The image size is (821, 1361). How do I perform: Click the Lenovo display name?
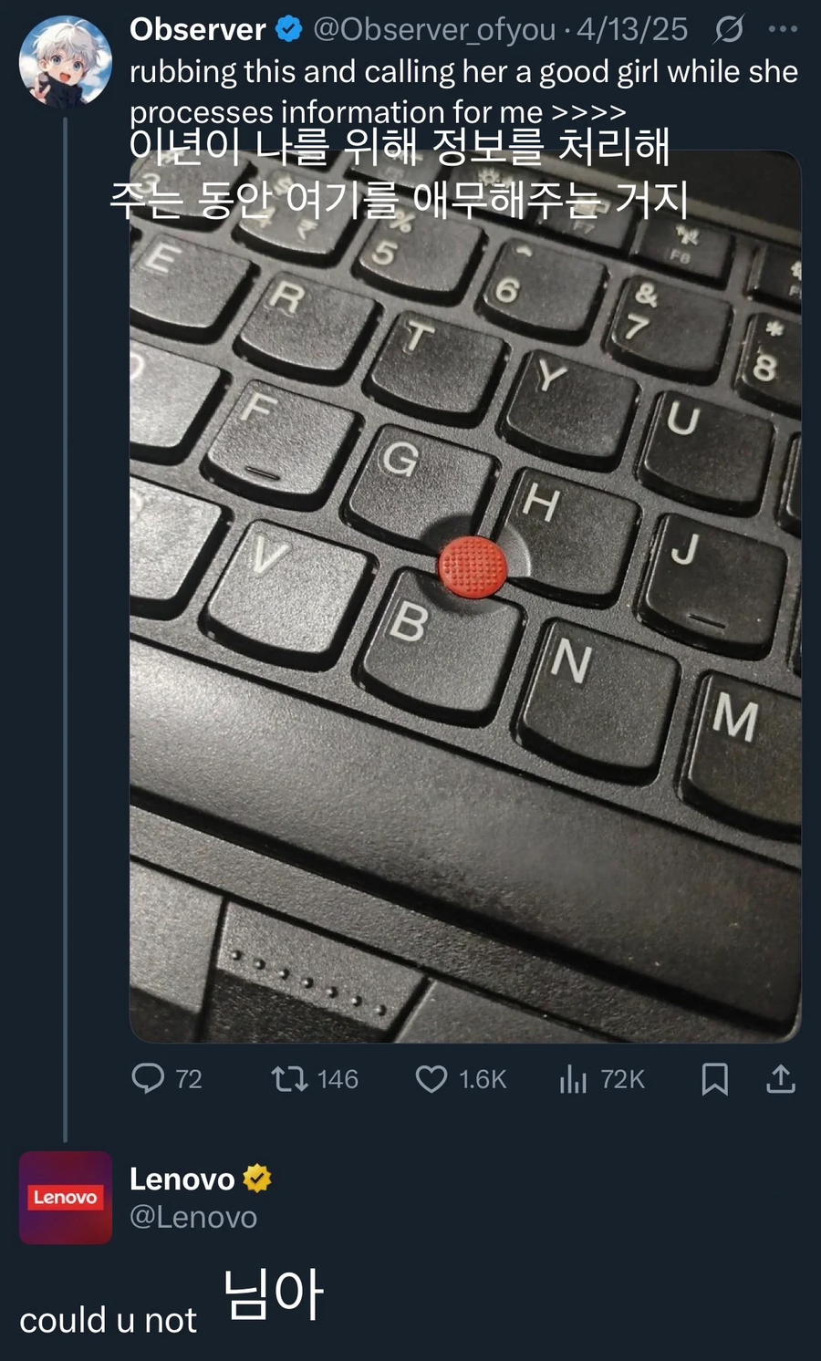[182, 1179]
